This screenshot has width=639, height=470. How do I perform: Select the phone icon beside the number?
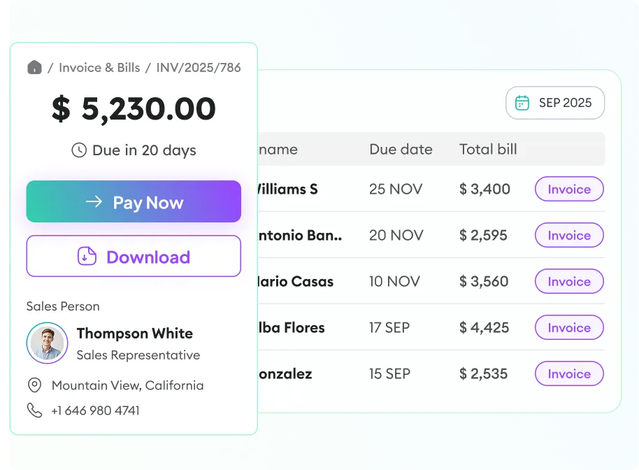click(x=35, y=411)
